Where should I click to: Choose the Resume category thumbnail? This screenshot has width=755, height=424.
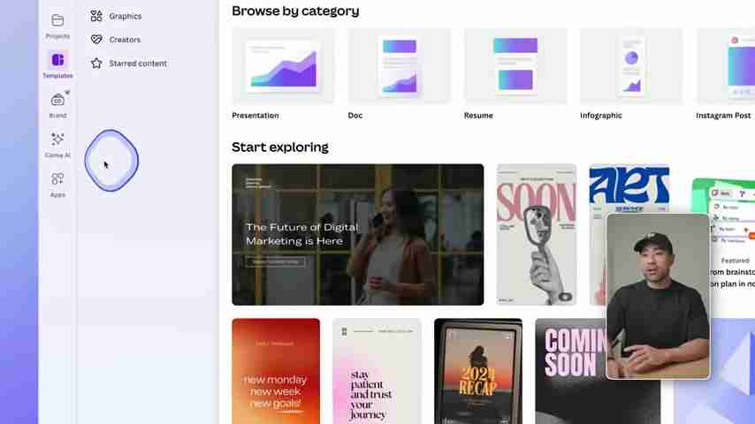coord(515,66)
